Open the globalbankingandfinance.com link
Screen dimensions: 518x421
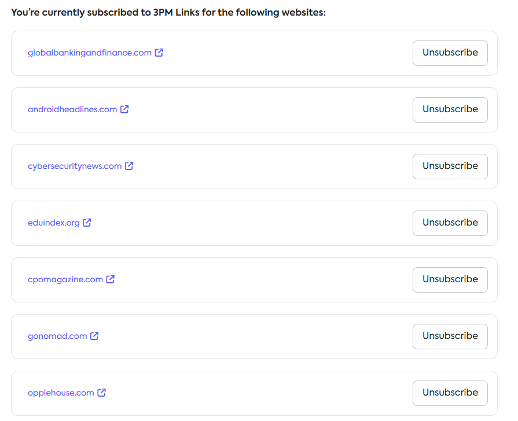90,53
